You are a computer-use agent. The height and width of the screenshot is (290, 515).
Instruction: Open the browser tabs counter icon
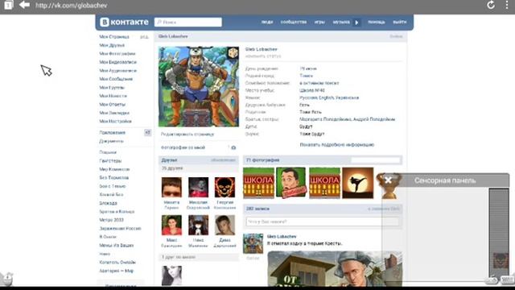coord(9,6)
